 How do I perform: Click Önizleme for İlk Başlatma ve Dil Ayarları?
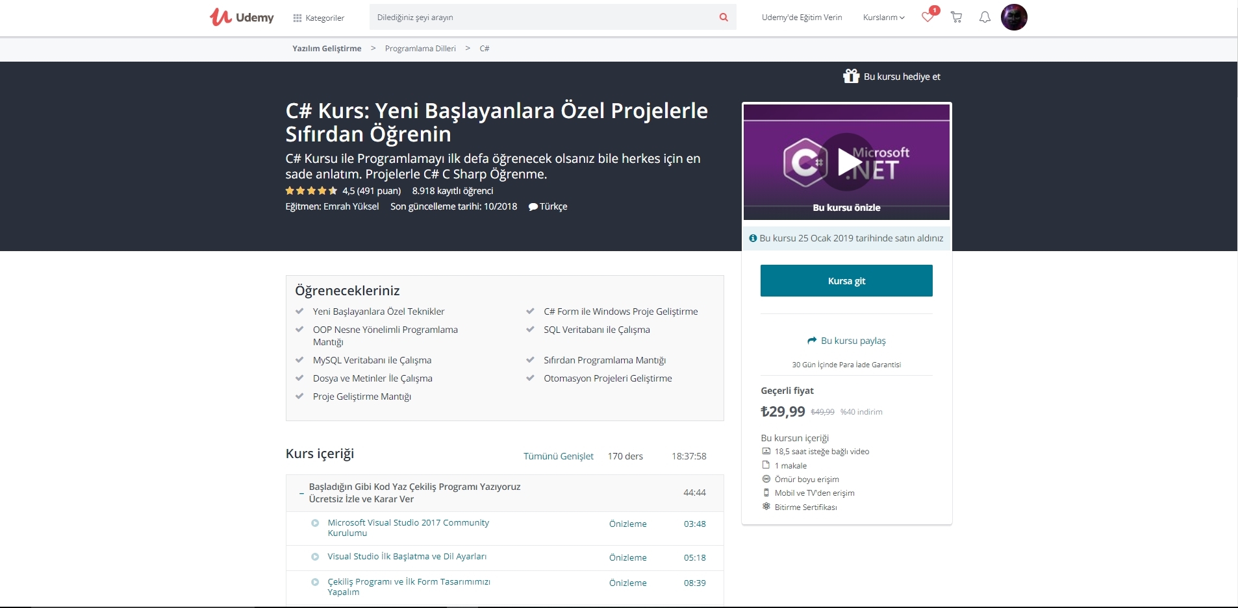coord(627,557)
